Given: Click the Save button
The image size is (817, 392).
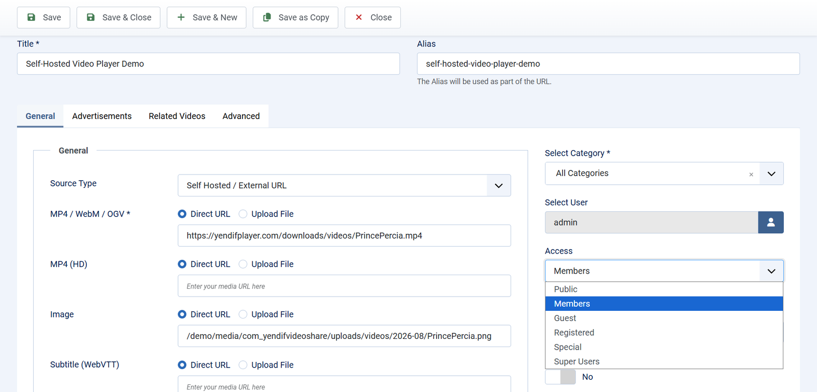Looking at the screenshot, I should pos(43,17).
